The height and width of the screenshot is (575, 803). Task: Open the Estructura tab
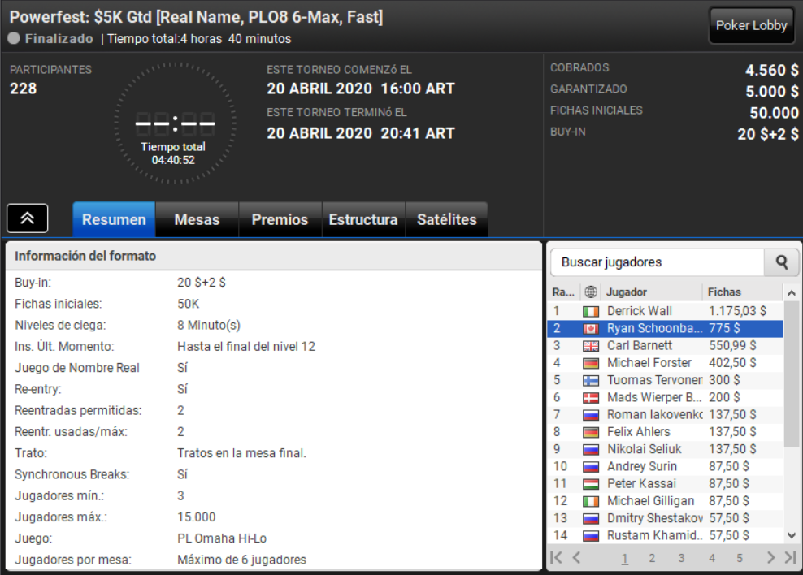pos(363,219)
